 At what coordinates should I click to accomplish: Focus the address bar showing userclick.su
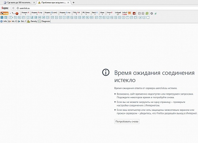point(106,8)
